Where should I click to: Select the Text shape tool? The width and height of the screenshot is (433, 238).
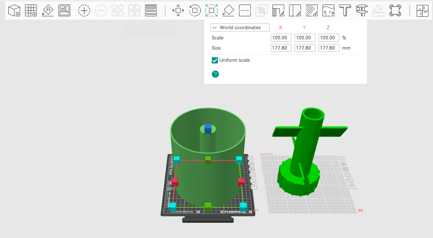point(345,11)
